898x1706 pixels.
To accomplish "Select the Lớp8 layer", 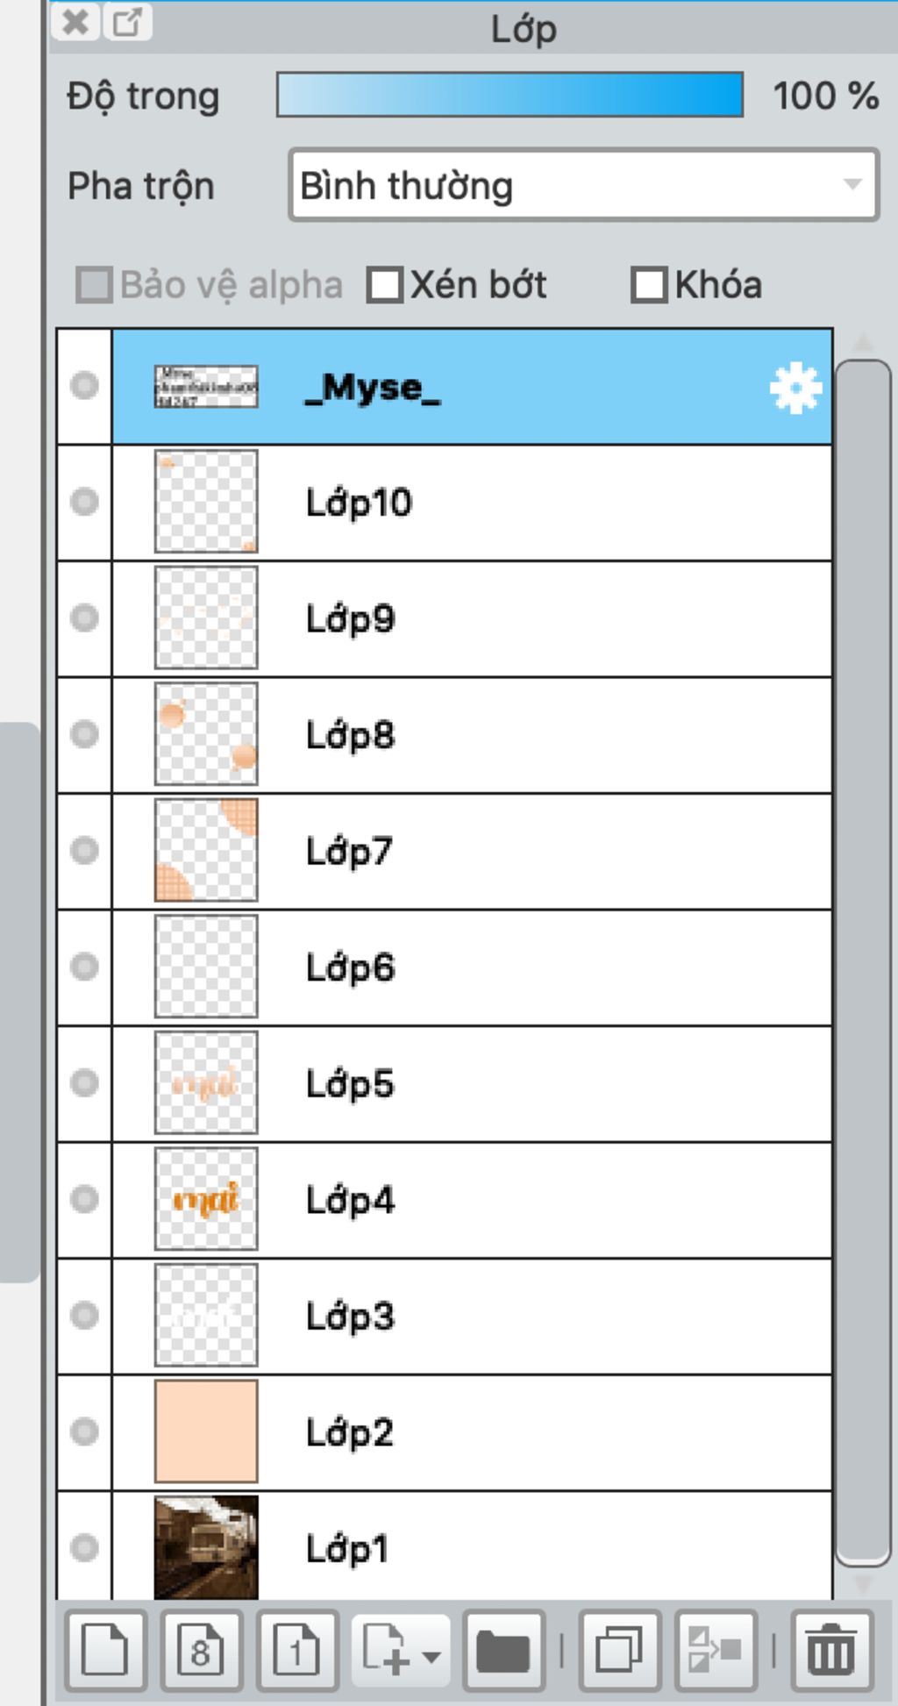I will coord(526,734).
